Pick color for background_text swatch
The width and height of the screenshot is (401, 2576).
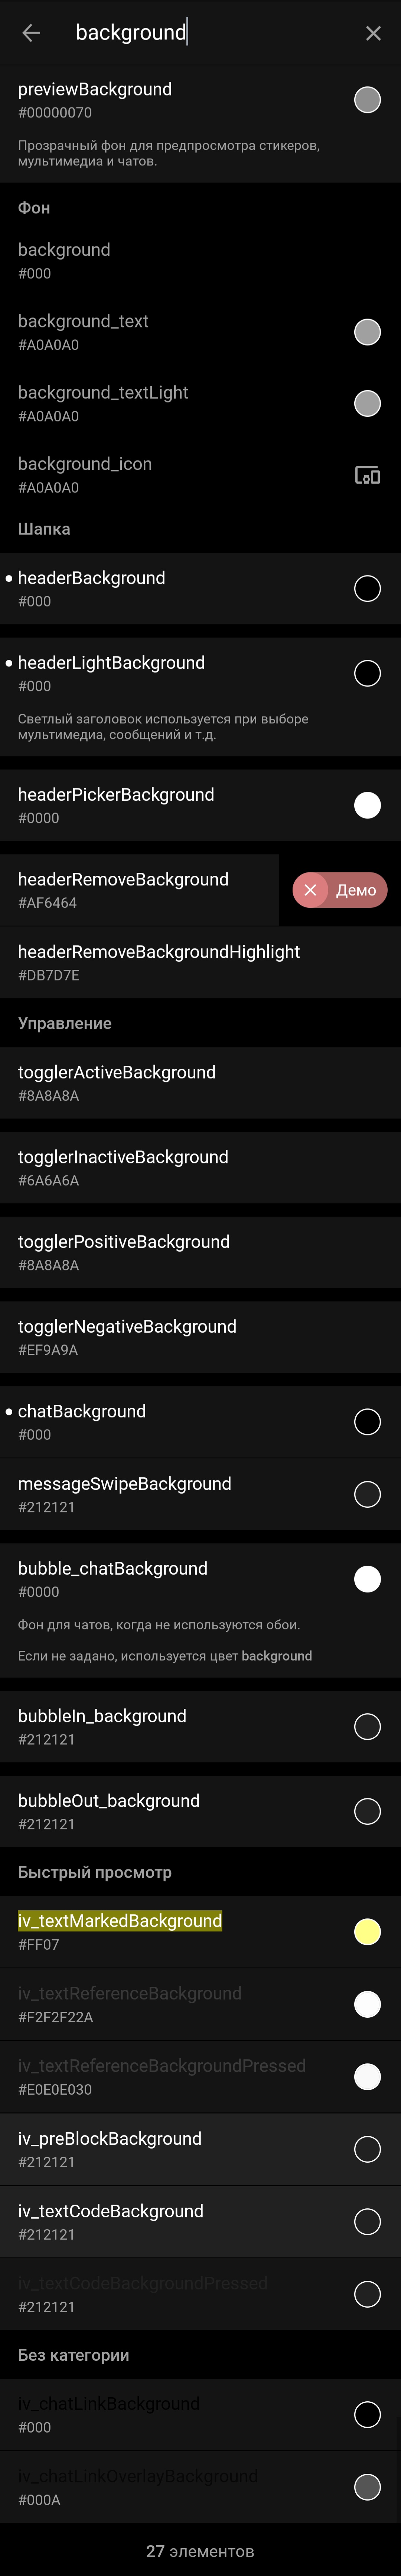tap(367, 332)
